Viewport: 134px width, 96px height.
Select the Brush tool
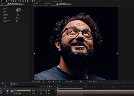[x=30, y=1]
